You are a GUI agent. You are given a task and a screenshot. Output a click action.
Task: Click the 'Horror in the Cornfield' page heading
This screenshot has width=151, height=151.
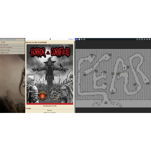[36, 42]
